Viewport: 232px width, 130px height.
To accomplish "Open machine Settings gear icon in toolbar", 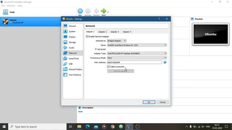I will click(x=88, y=11).
